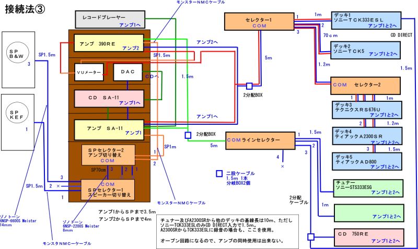Click the 二股ケーブル legend square
The width and height of the screenshot is (418, 249).
[x=219, y=174]
